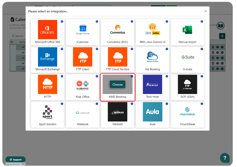The image size is (237, 167).
Task: Choose the iCalendar Google Calendar tile
Action: coord(82,32)
